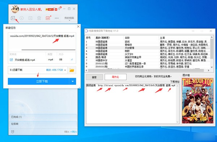Open the yellow browse folder icon
This screenshot has height=142, width=217.
coord(72,70)
